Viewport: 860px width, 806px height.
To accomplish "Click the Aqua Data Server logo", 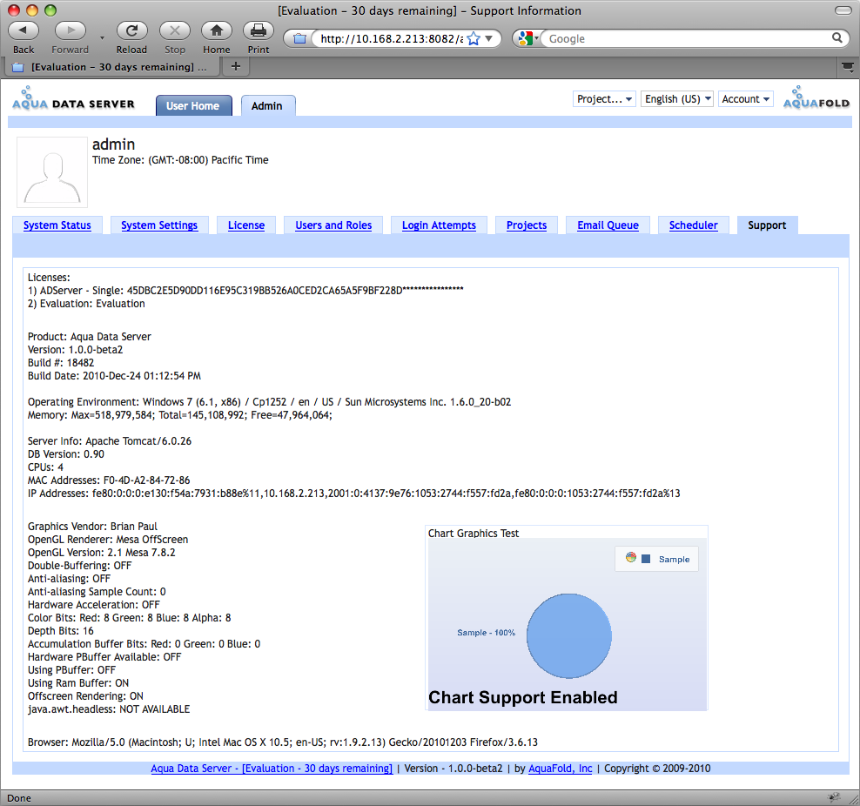I will click(x=73, y=99).
